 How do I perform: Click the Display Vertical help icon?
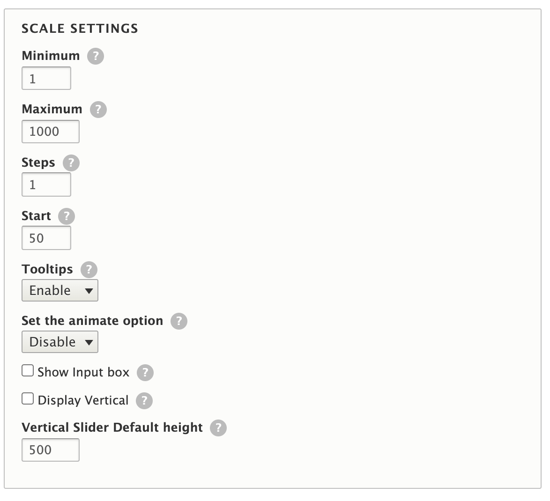click(144, 400)
